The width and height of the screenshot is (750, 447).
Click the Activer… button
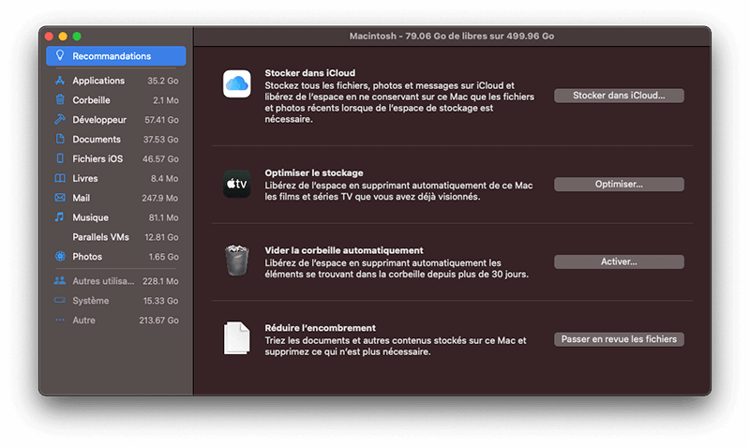point(619,261)
